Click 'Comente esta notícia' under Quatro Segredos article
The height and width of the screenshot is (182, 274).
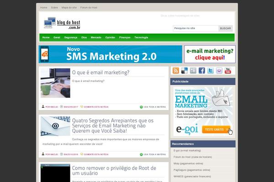pos(96,155)
